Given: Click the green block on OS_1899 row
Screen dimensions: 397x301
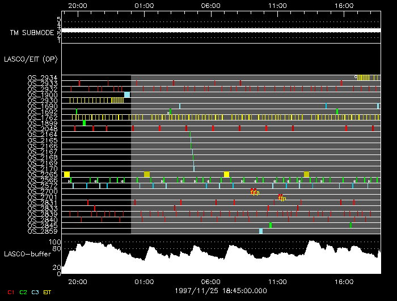Looking at the screenshot, I should 84,123.
